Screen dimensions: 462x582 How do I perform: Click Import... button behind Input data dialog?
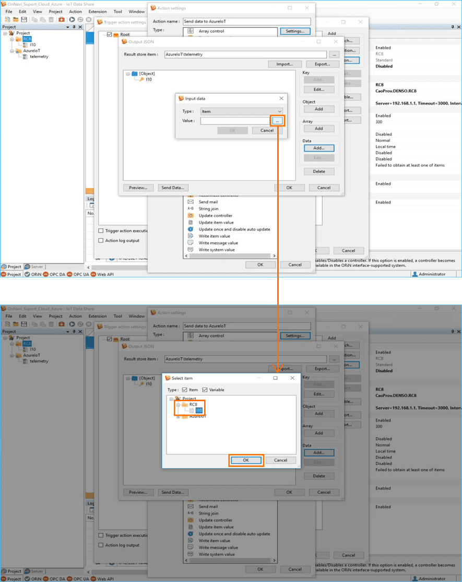(x=285, y=64)
